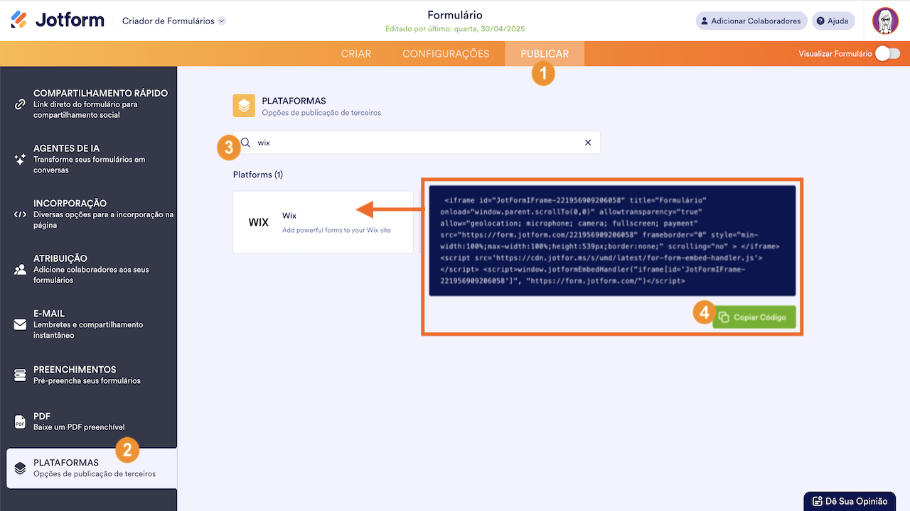
Task: Switch to the CRIAR tab
Action: pos(356,54)
